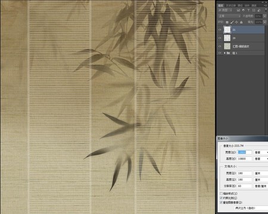Image resolution: width=268 pixels, height=214 pixels.
Task: Open the document width unit dropdown
Action: [x=261, y=173]
